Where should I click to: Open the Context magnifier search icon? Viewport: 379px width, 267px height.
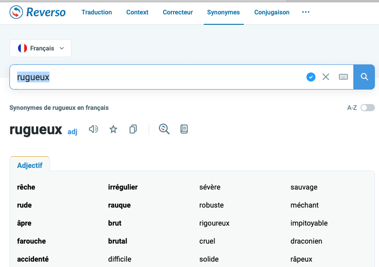click(164, 130)
